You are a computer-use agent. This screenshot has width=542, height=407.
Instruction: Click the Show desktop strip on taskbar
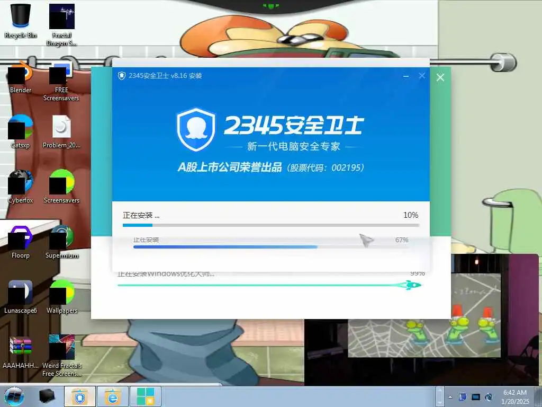point(538,396)
